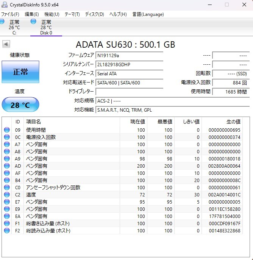Click the status orb for ID F2 row

pos(7,230)
